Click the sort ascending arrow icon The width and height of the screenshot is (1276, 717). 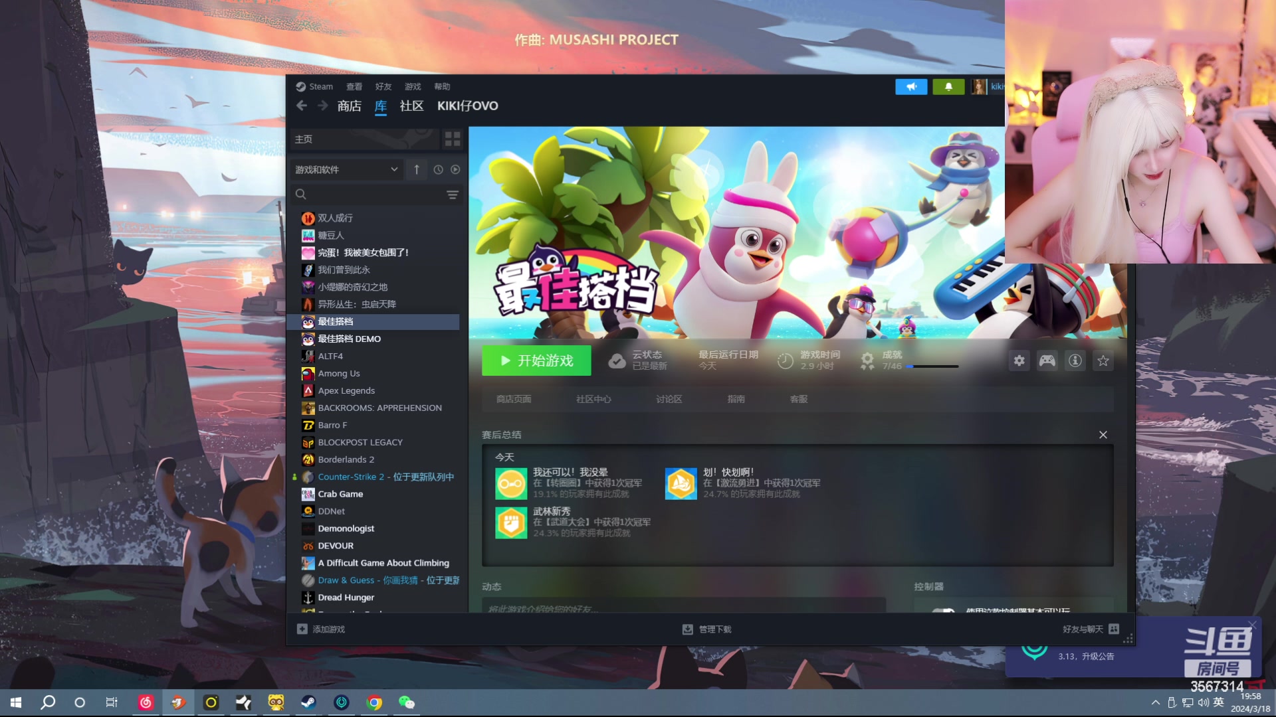[417, 169]
